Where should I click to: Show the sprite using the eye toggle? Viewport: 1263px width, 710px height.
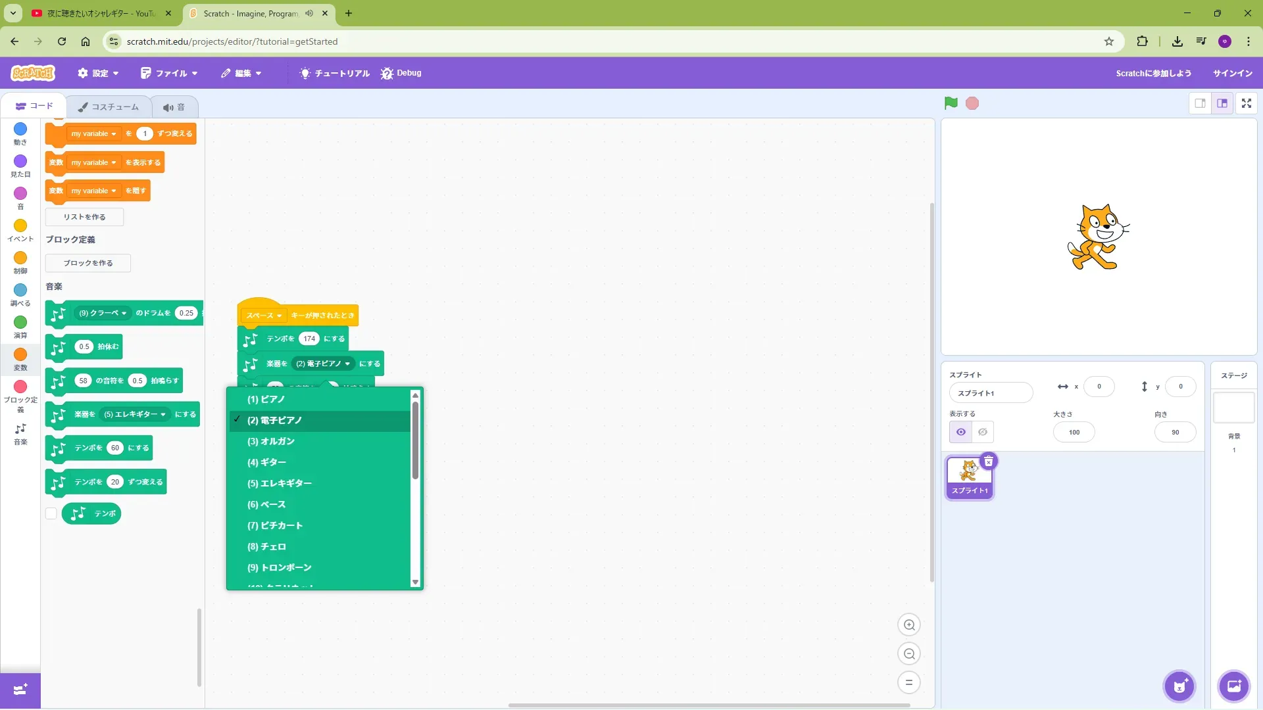point(961,432)
